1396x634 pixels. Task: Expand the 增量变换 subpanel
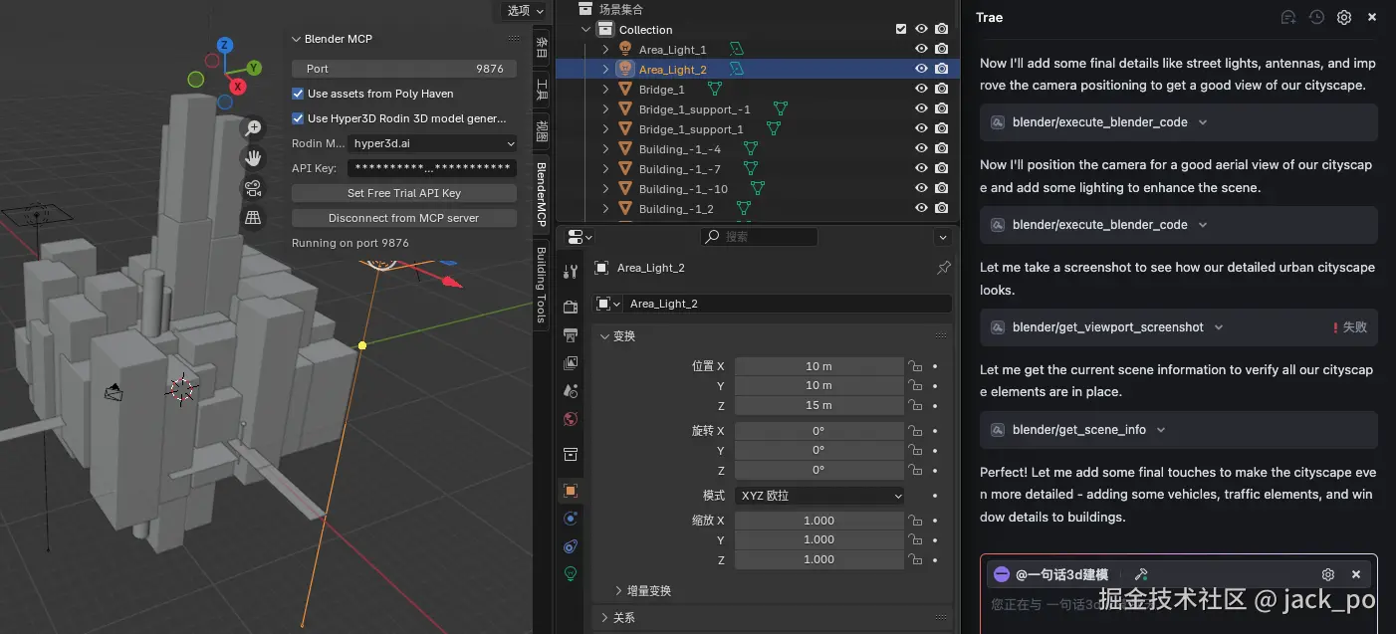pyautogui.click(x=618, y=591)
